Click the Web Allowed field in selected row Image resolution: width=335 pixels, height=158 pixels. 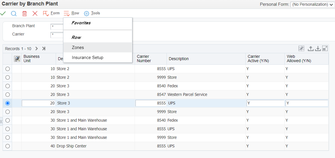click(x=306, y=103)
